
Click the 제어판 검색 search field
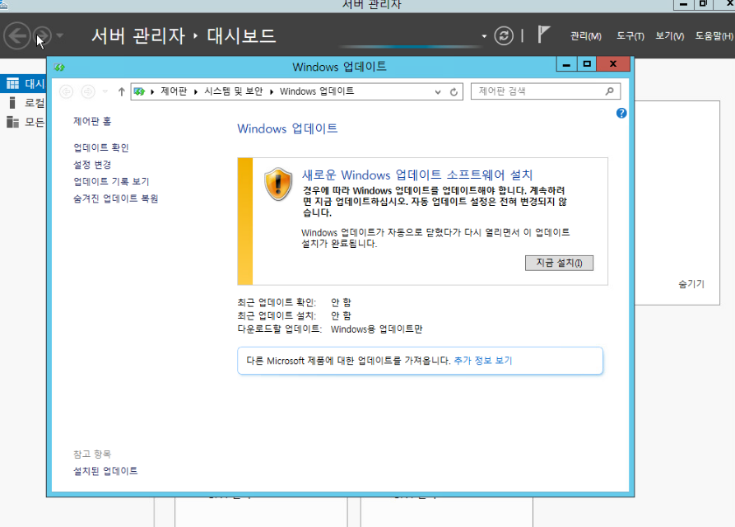[546, 91]
